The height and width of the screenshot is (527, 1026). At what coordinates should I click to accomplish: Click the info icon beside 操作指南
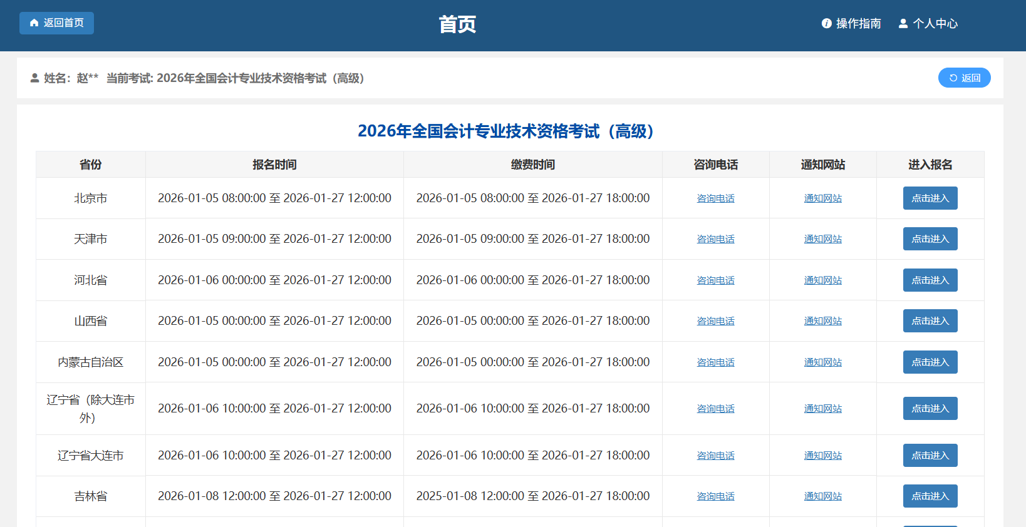(x=826, y=23)
